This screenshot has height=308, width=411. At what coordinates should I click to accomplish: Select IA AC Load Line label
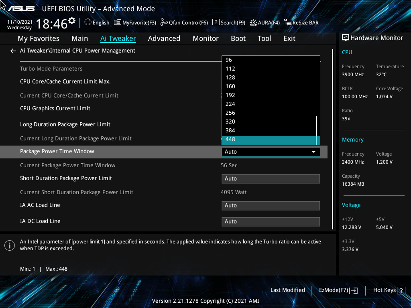click(x=40, y=205)
